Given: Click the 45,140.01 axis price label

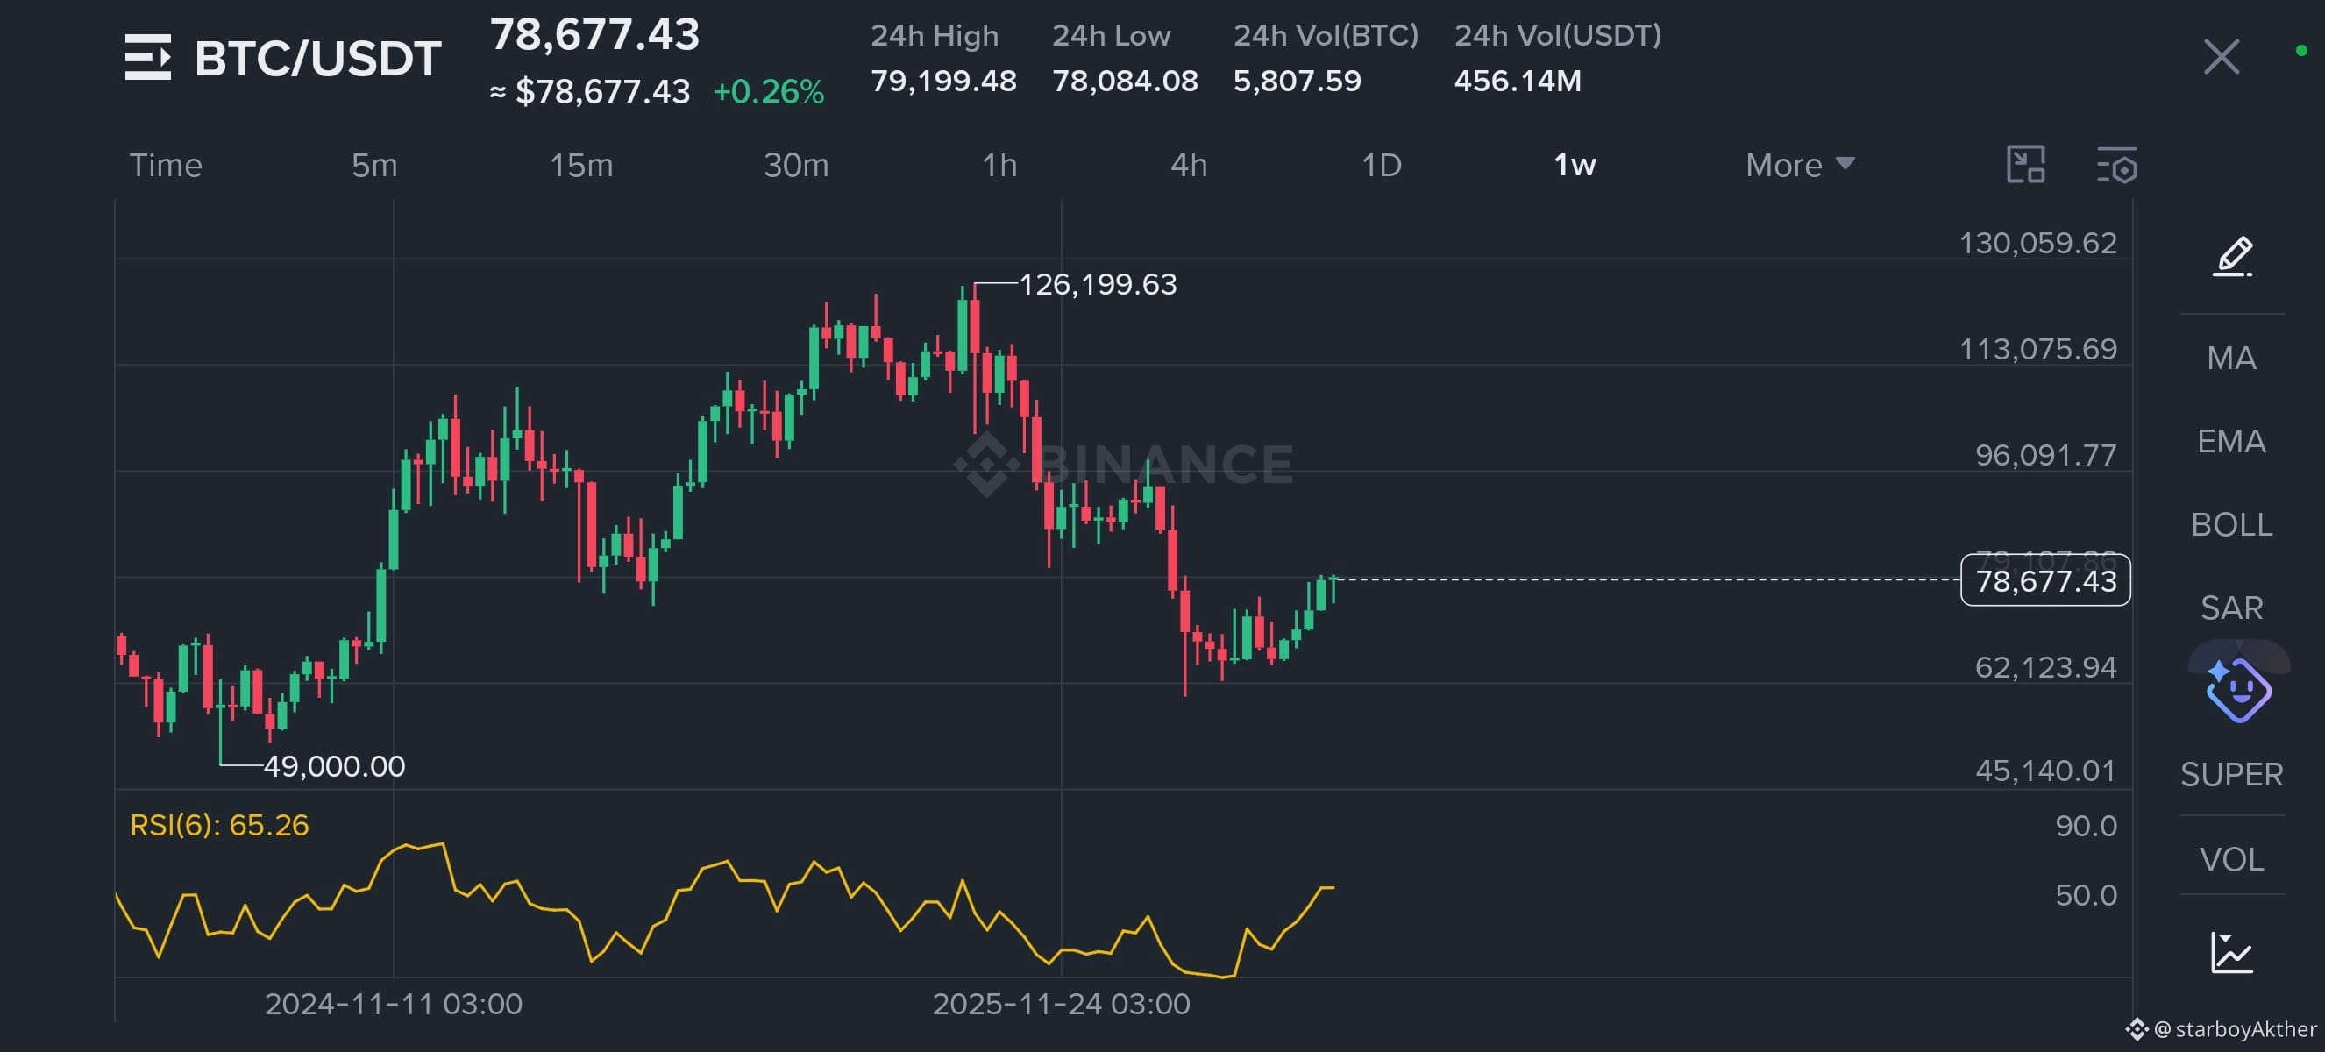Looking at the screenshot, I should click(2045, 771).
